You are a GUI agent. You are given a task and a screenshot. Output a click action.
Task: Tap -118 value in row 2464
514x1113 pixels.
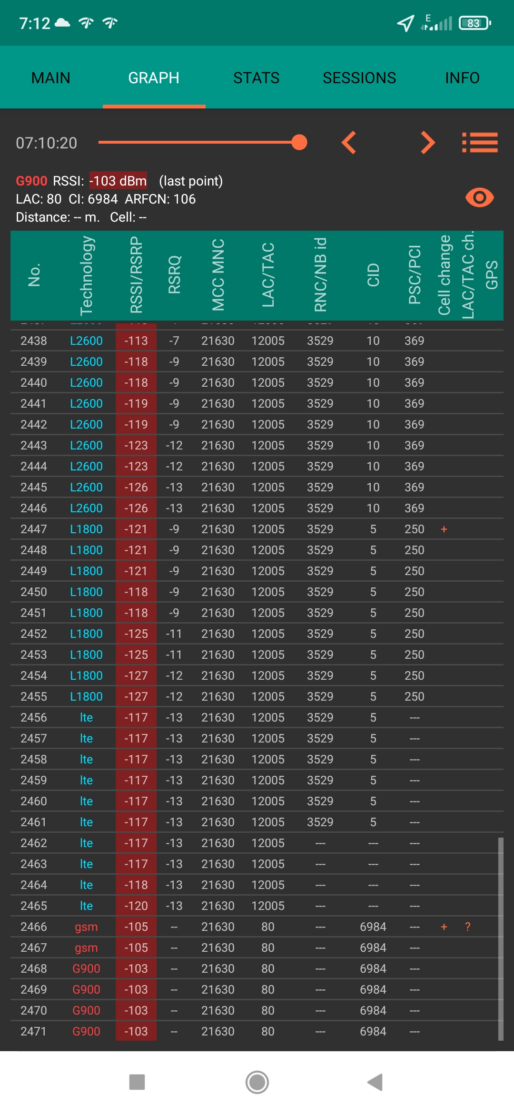pos(136,885)
